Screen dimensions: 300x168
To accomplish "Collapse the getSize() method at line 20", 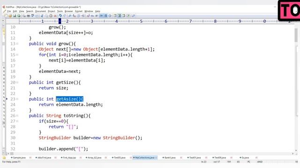I will click(17, 83).
